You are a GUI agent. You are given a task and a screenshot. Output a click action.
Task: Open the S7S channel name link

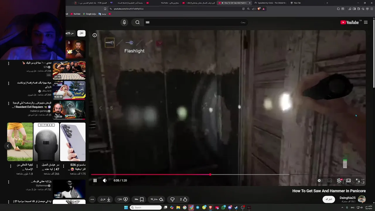click(46, 67)
